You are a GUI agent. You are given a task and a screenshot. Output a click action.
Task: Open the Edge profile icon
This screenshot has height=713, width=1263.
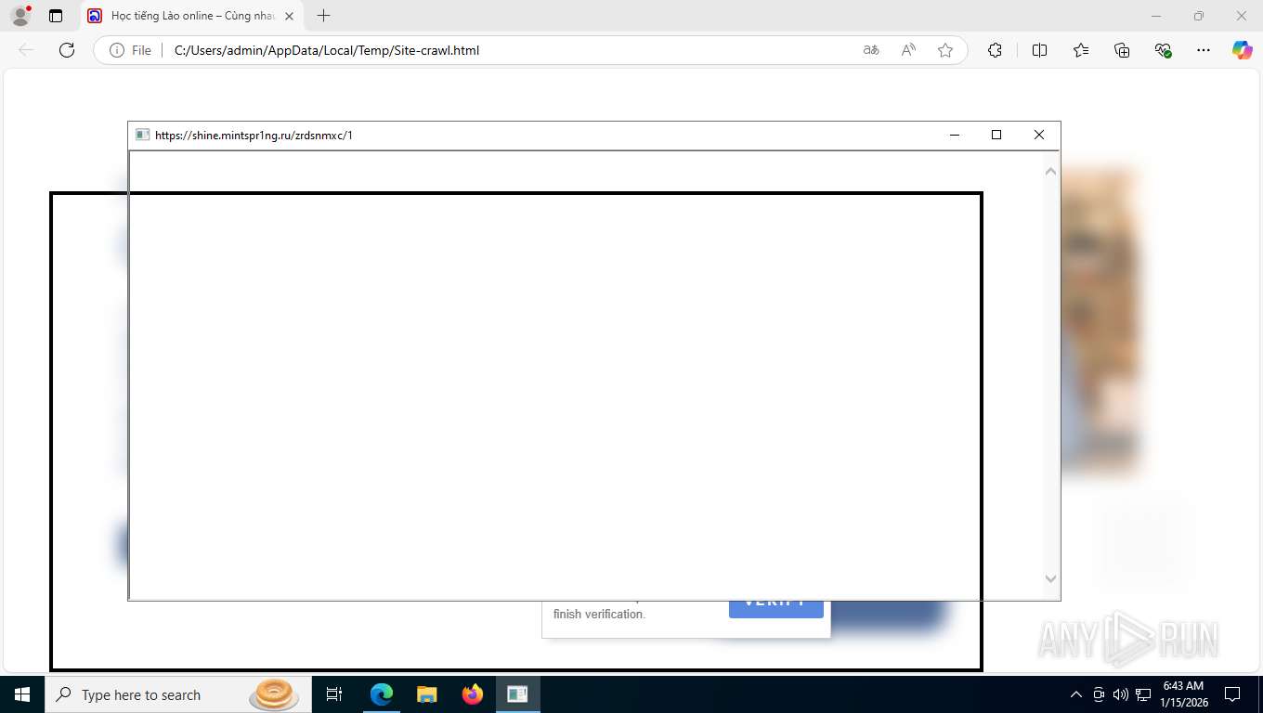tap(20, 16)
